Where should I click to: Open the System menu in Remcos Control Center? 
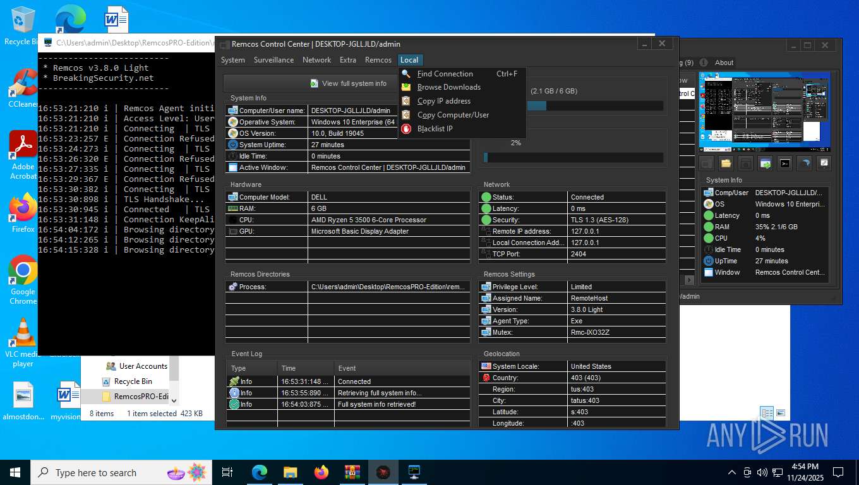pos(233,60)
